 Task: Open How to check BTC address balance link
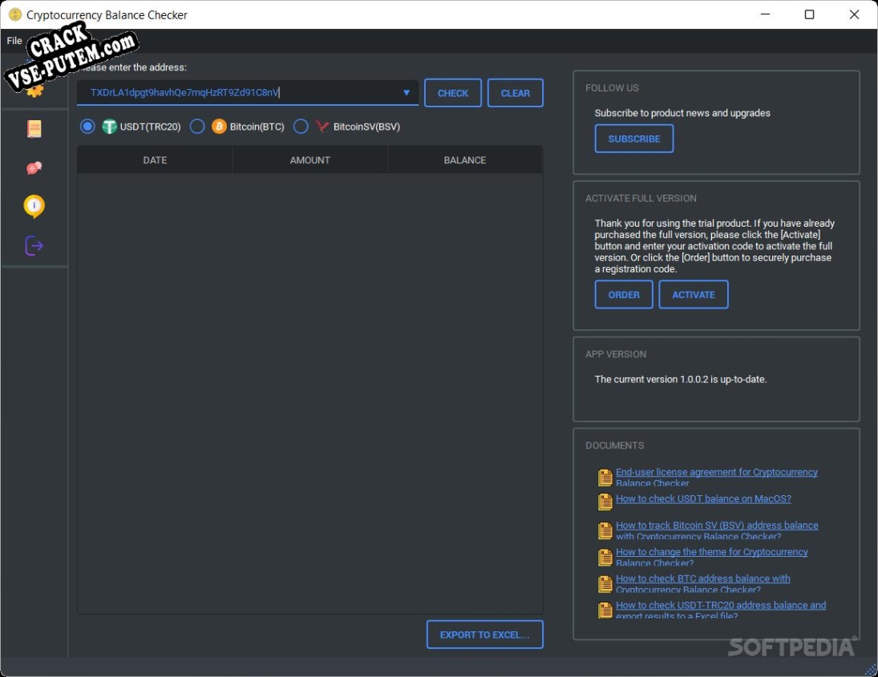pyautogui.click(x=702, y=583)
